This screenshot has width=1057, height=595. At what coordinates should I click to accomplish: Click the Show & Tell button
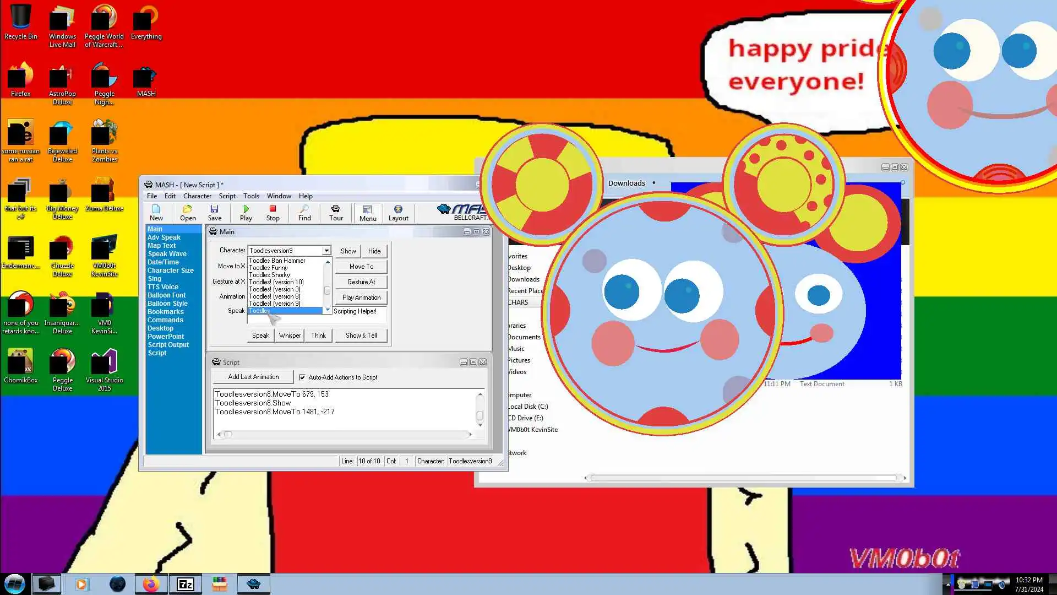(x=361, y=336)
